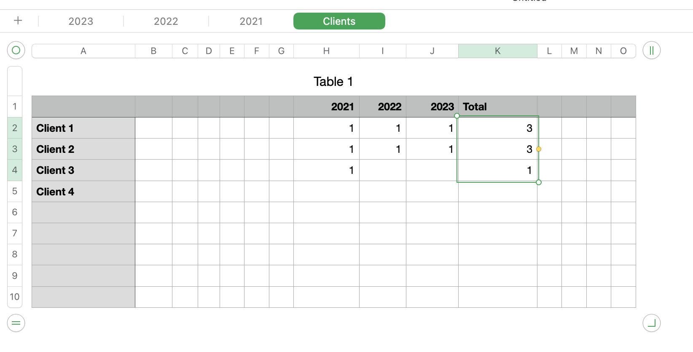Click the yellow fill handle dot on selection
The height and width of the screenshot is (352, 693).
click(x=539, y=149)
